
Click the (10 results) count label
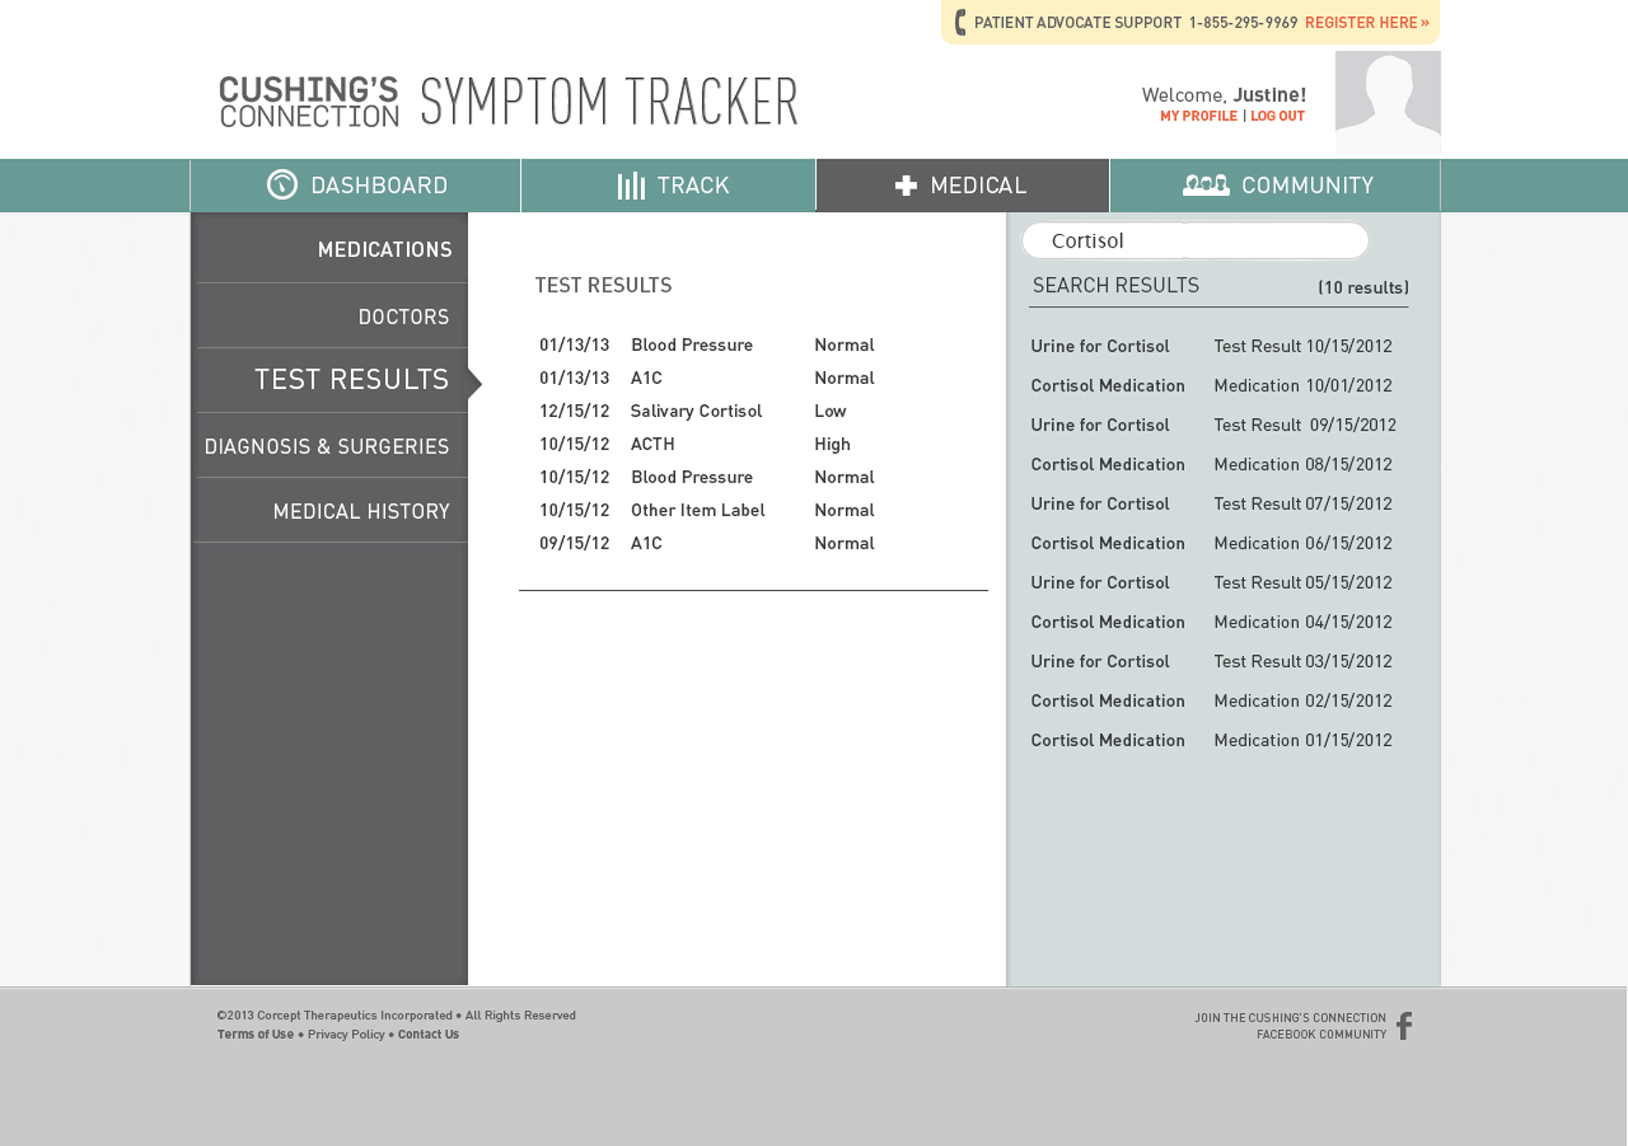click(1363, 287)
